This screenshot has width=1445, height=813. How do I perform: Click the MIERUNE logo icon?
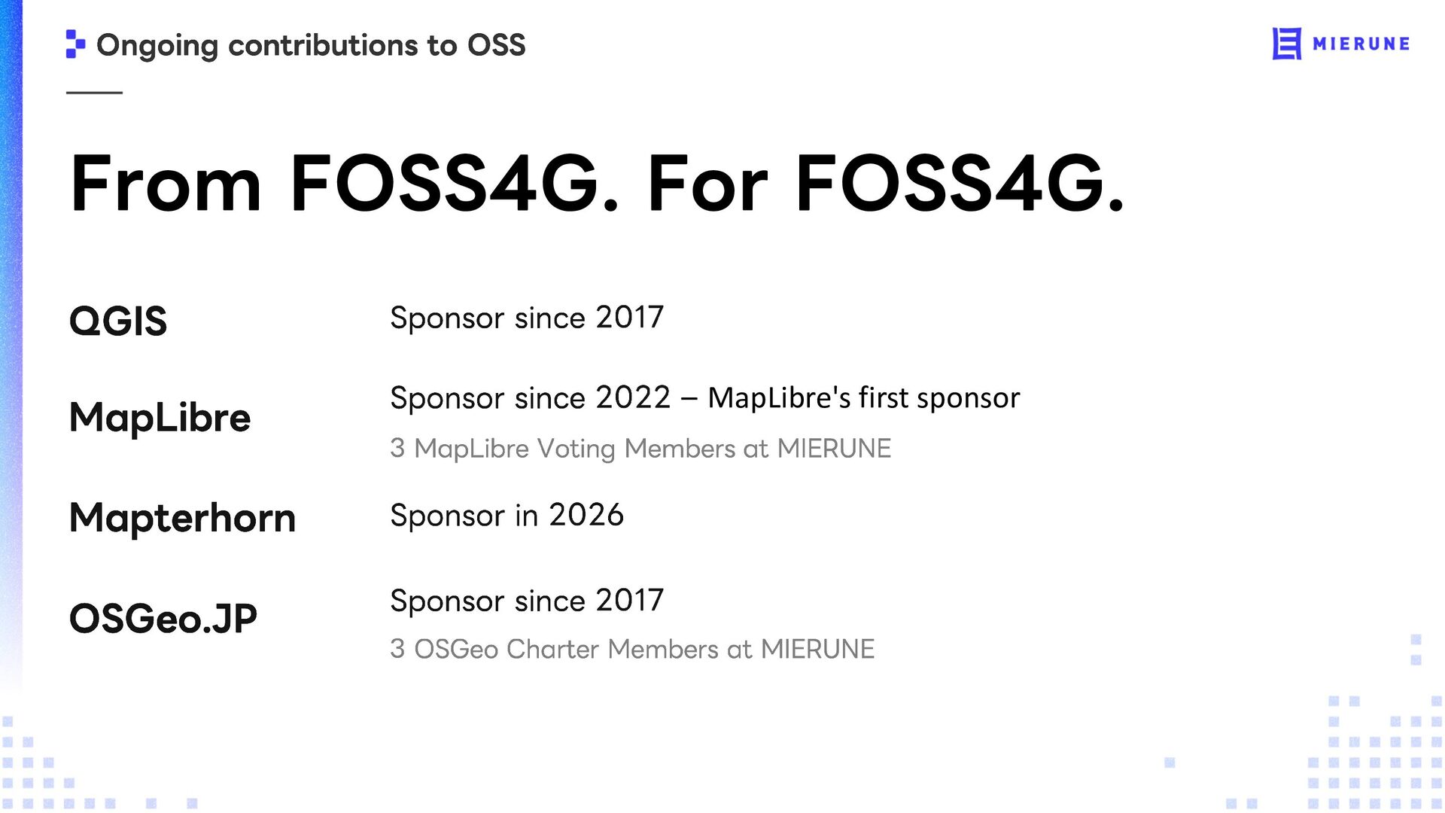pos(1287,44)
